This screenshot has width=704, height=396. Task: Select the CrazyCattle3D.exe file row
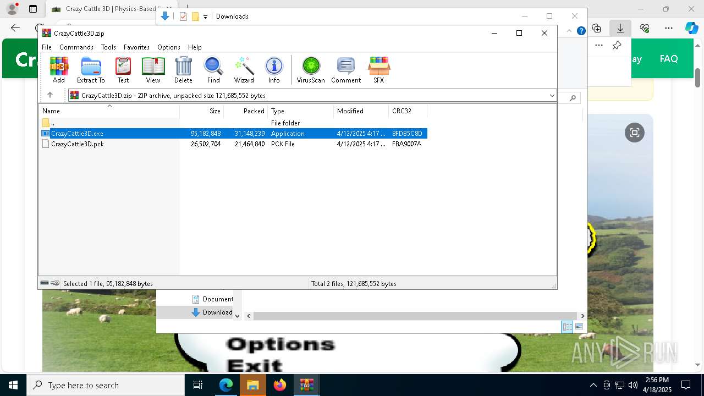(x=233, y=134)
